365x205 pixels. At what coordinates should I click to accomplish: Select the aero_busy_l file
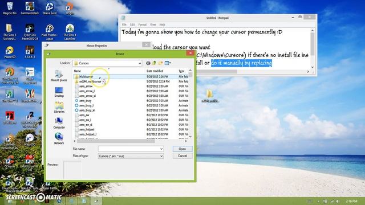[x=86, y=105]
